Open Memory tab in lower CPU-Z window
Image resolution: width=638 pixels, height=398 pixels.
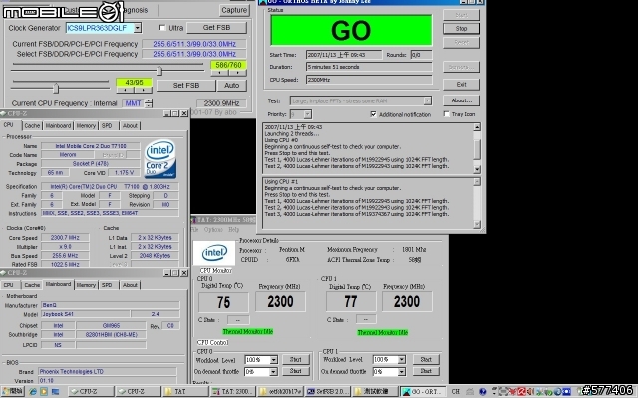86,285
